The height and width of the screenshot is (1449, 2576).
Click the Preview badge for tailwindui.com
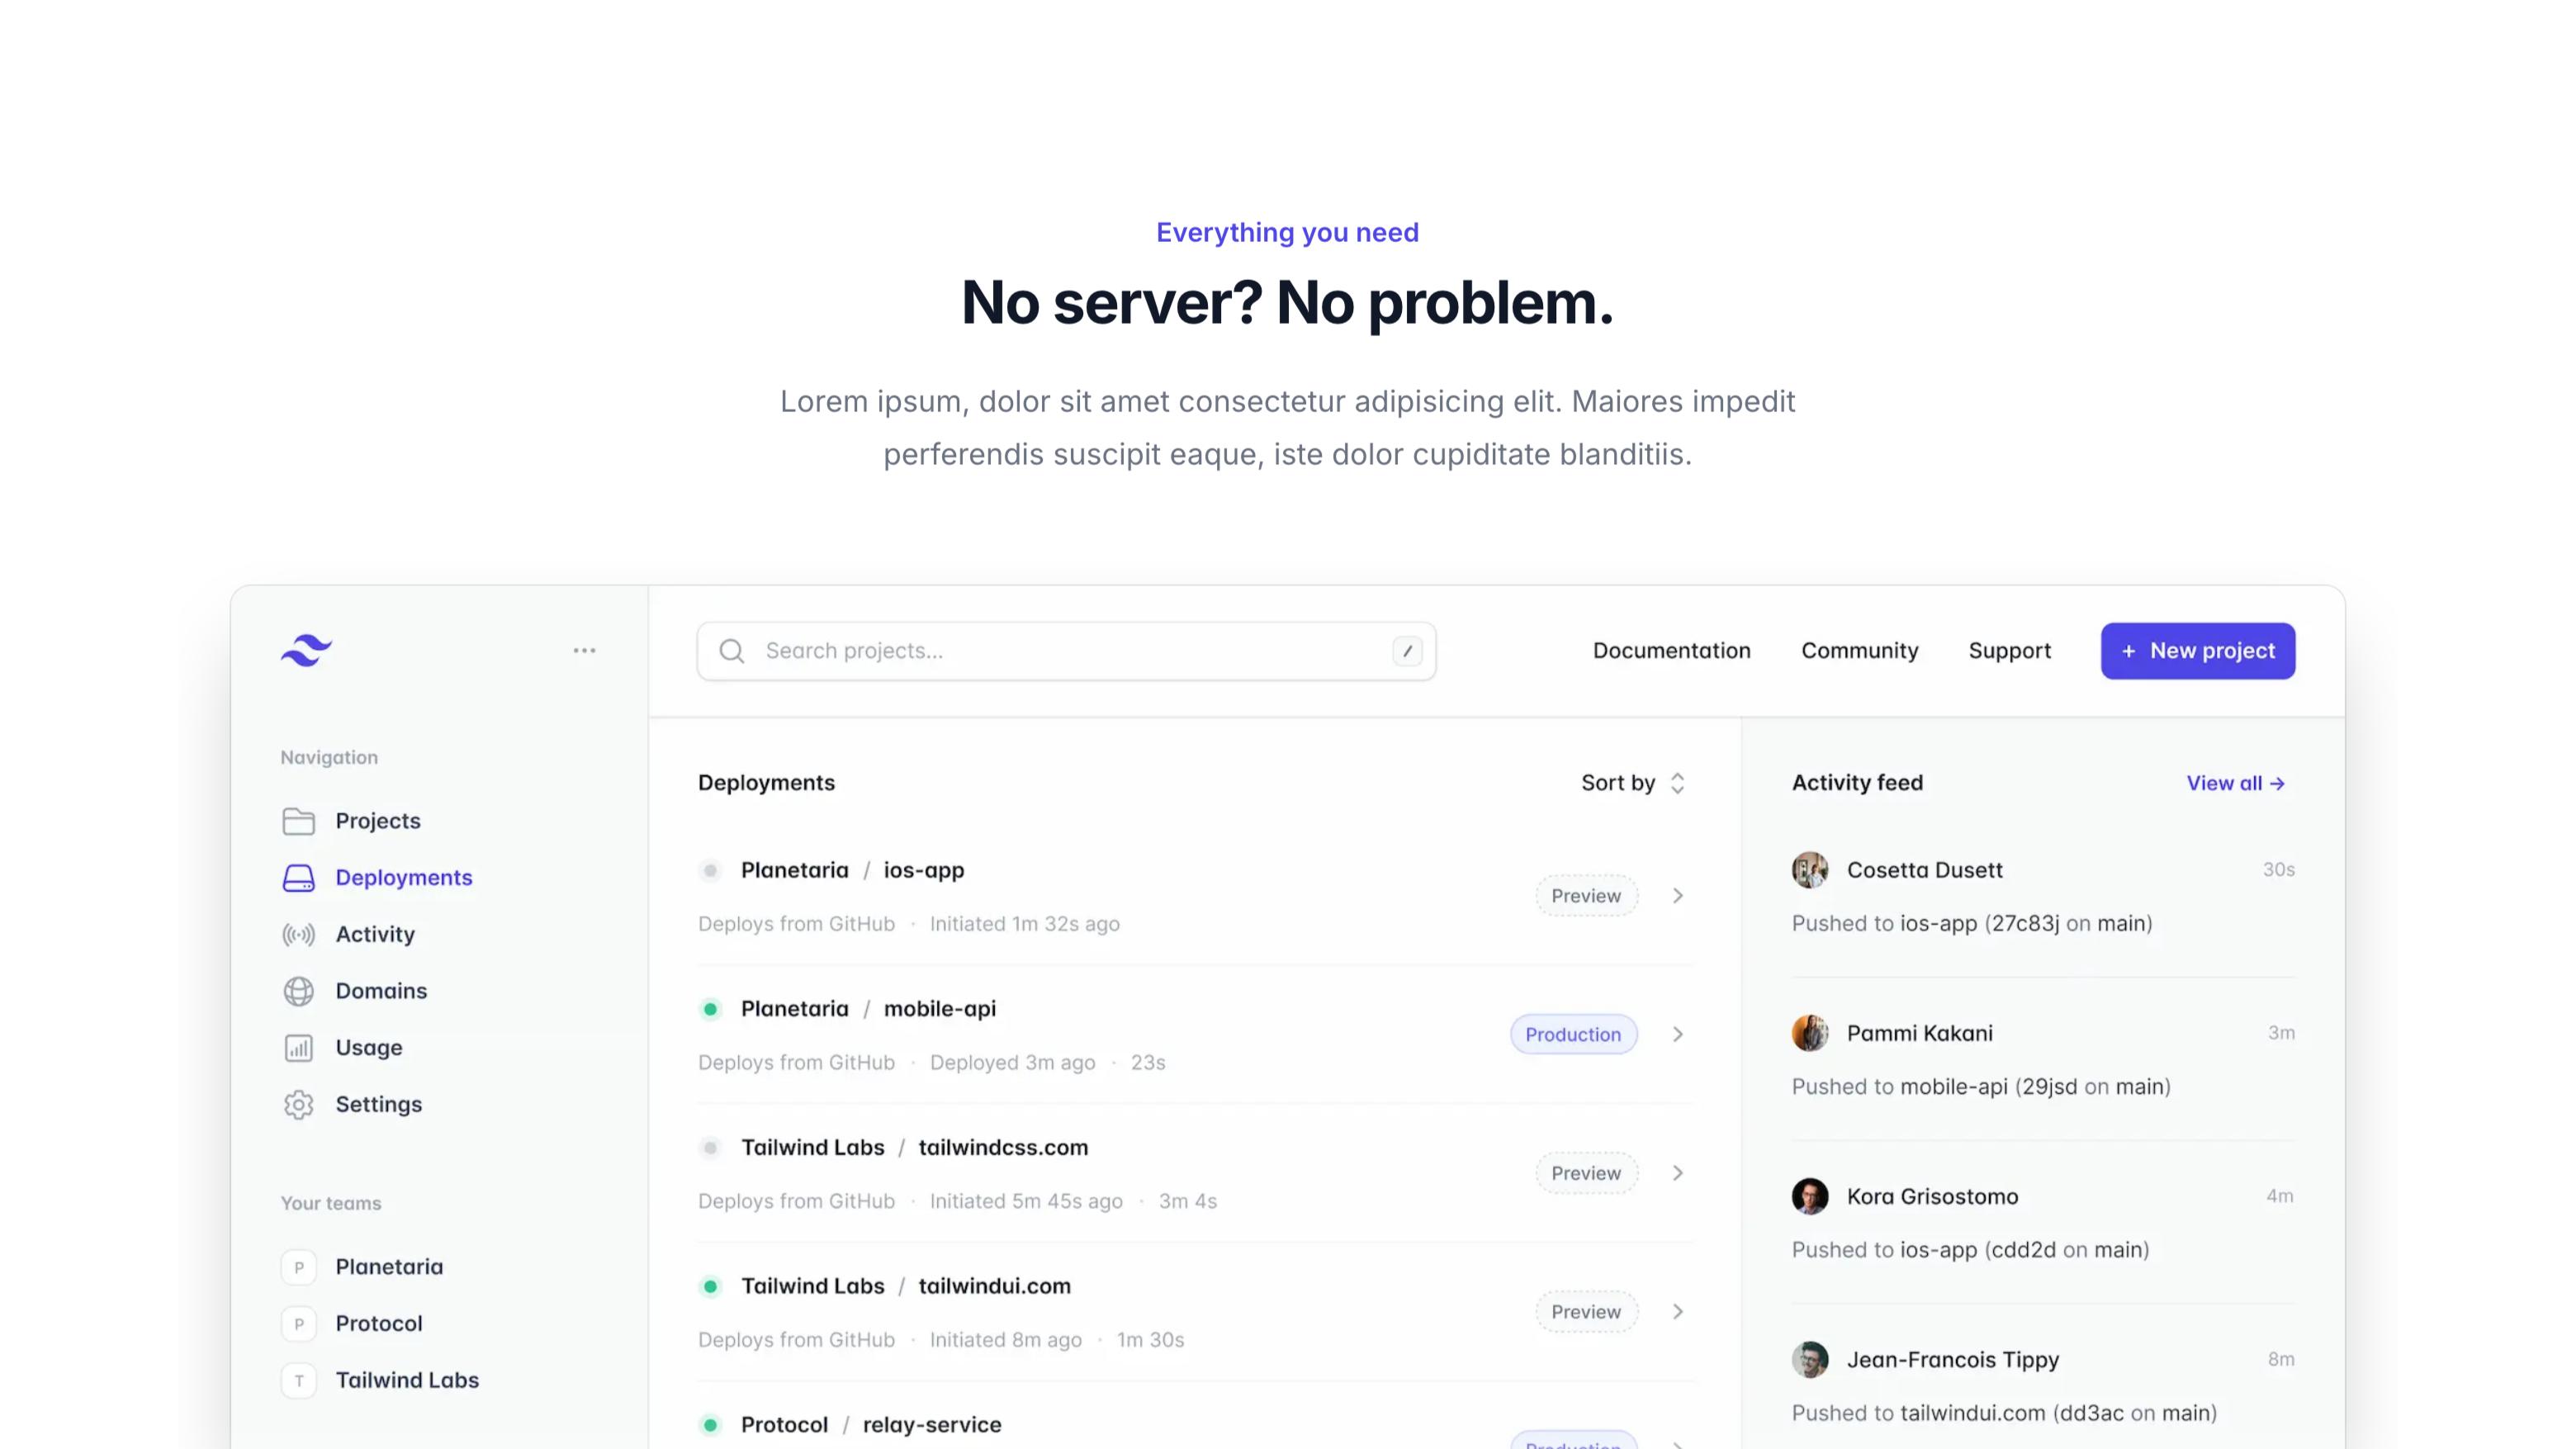[x=1586, y=1312]
